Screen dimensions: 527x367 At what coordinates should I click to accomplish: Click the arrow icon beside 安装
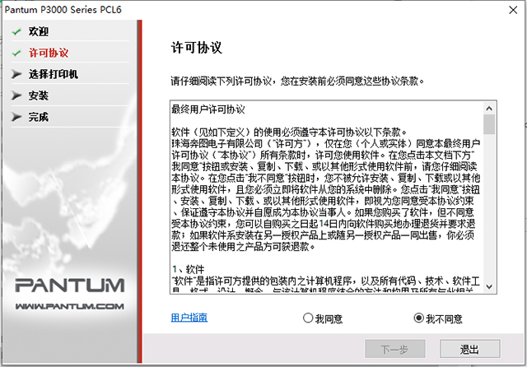point(16,95)
